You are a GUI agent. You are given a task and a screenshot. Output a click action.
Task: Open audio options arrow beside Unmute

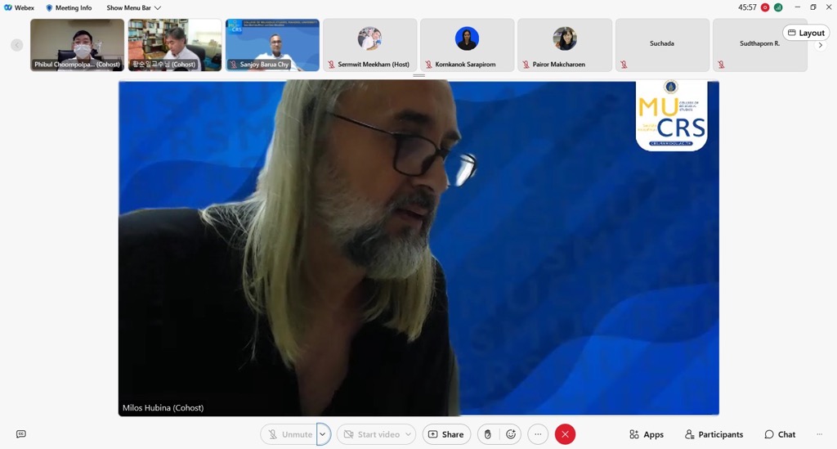pos(323,434)
